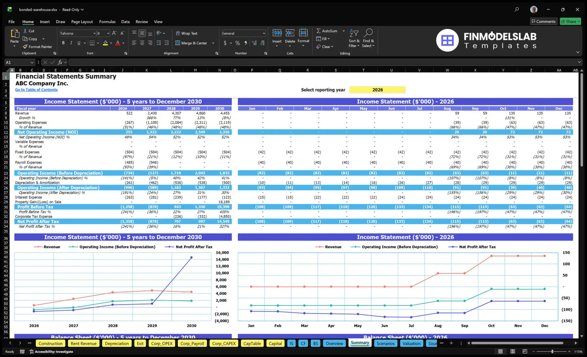The image size is (587, 357).
Task: Toggle center horizontal alignment
Action: pyautogui.click(x=142, y=43)
